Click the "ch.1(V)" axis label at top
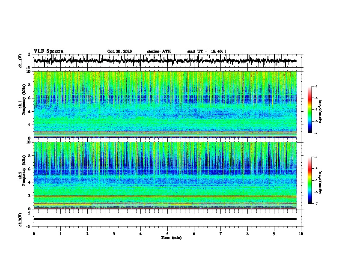The height and width of the screenshot is (262, 339). click(21, 61)
